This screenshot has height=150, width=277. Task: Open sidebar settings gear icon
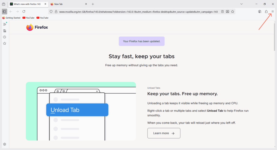[x=5, y=144]
